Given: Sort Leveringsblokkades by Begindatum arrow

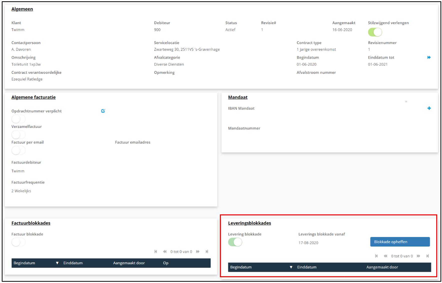Looking at the screenshot, I should pyautogui.click(x=291, y=267).
